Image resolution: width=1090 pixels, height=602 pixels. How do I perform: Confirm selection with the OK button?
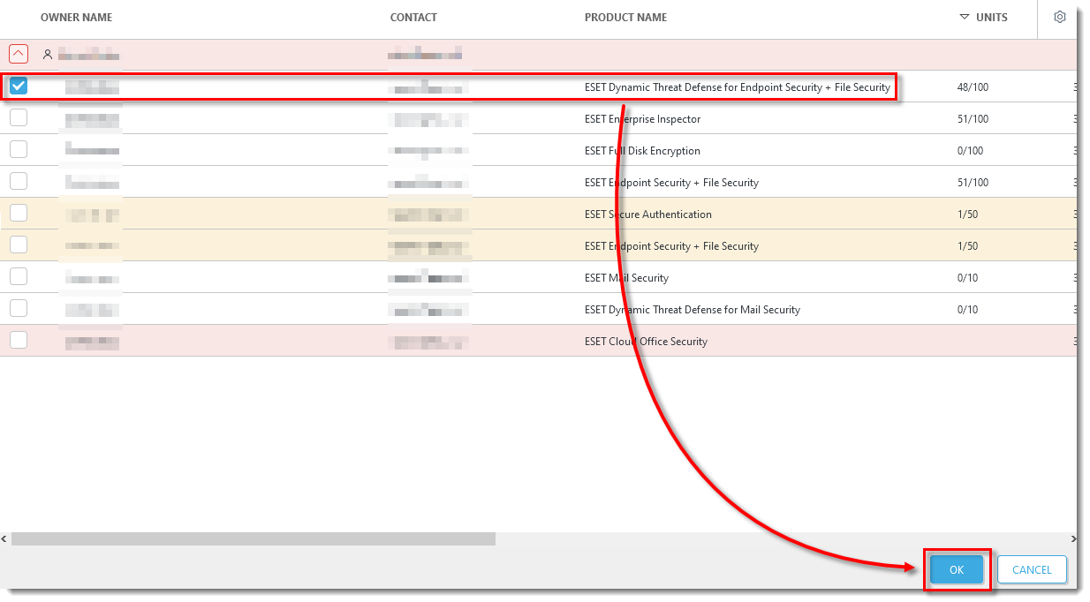957,570
